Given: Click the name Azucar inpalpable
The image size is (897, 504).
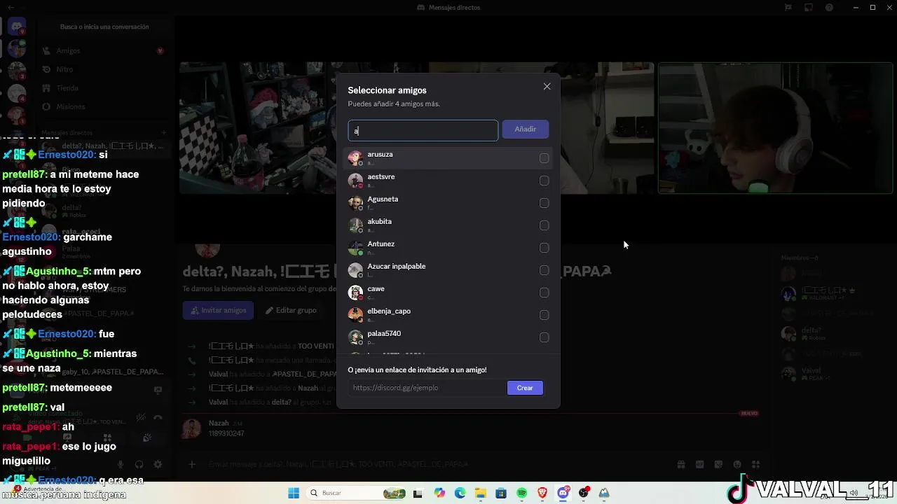Looking at the screenshot, I should [x=397, y=267].
